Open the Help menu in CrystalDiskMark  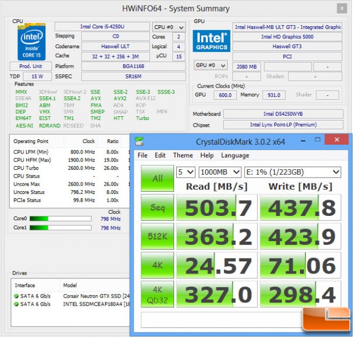pos(207,155)
